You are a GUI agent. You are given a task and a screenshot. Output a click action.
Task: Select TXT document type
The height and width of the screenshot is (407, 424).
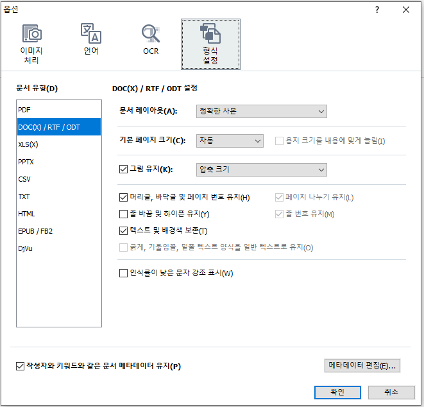[x=59, y=196]
